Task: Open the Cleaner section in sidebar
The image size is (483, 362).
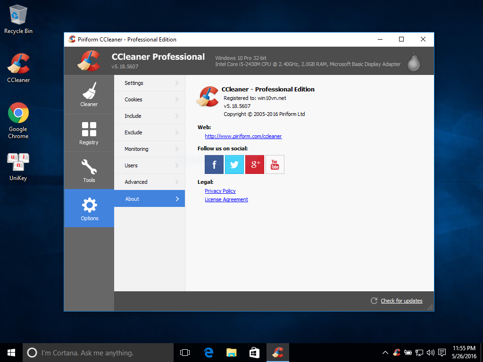Action: coord(89,94)
